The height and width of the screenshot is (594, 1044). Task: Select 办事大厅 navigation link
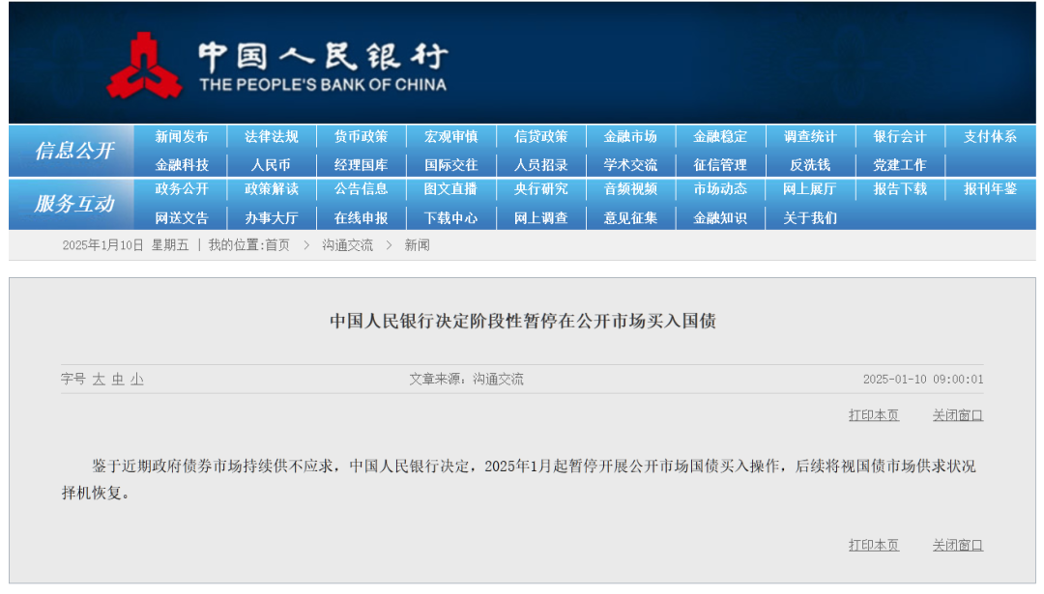click(271, 218)
